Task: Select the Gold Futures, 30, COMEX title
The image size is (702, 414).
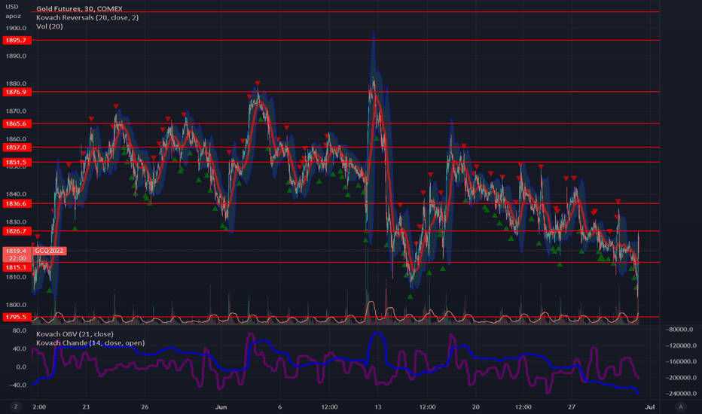Action: click(x=79, y=8)
